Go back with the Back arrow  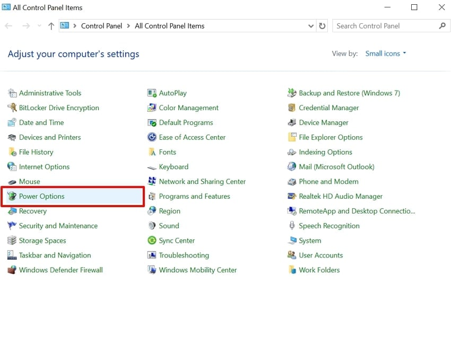click(8, 26)
